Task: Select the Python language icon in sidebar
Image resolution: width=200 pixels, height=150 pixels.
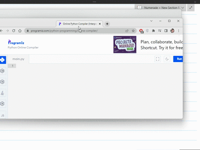Action: (x=2, y=60)
